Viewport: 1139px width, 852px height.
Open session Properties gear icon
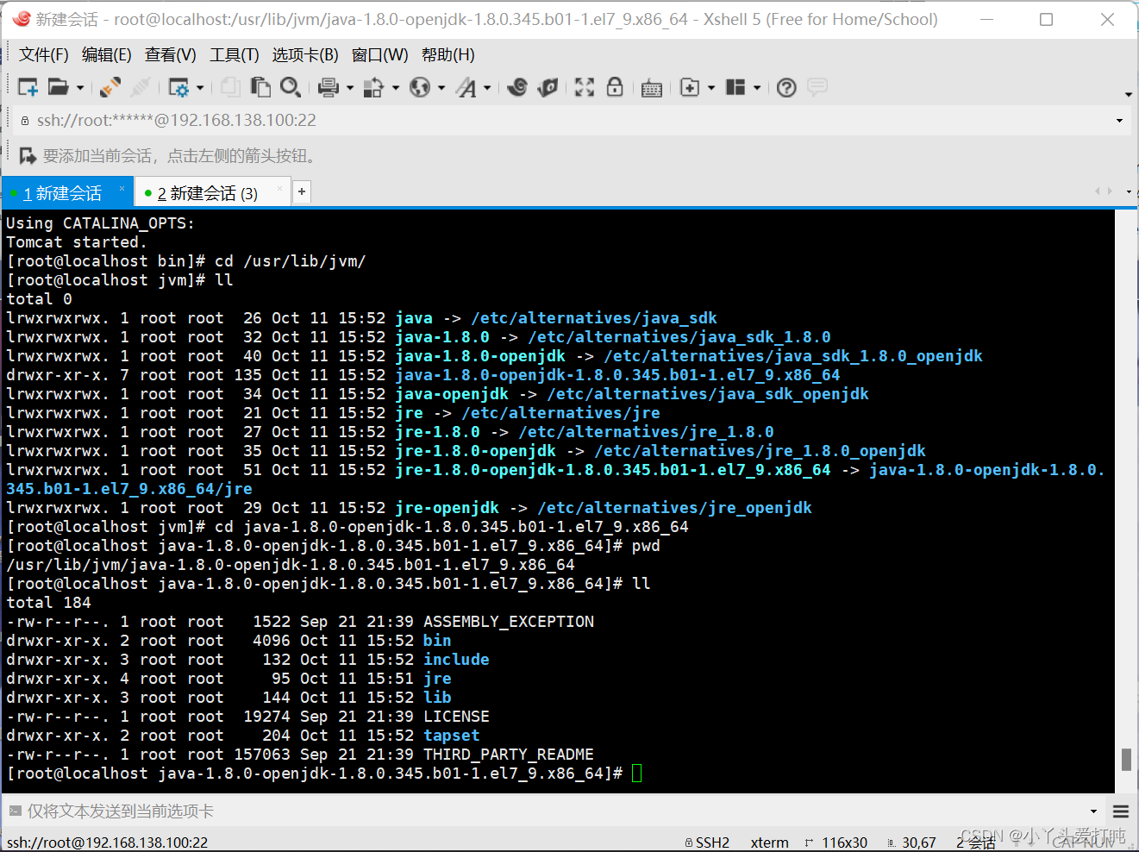(178, 87)
